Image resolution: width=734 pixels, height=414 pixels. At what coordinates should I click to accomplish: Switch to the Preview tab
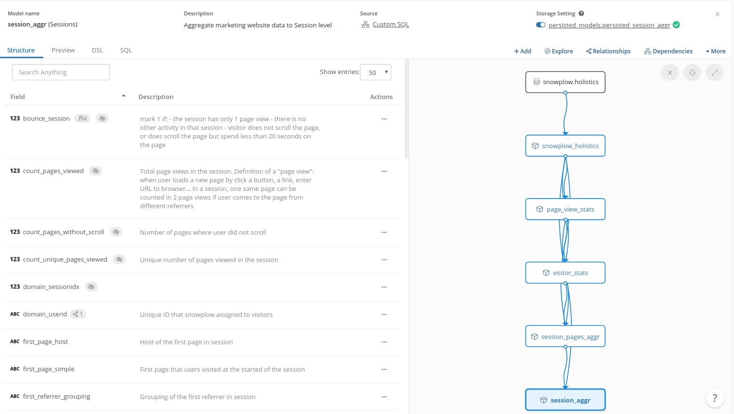pos(63,50)
